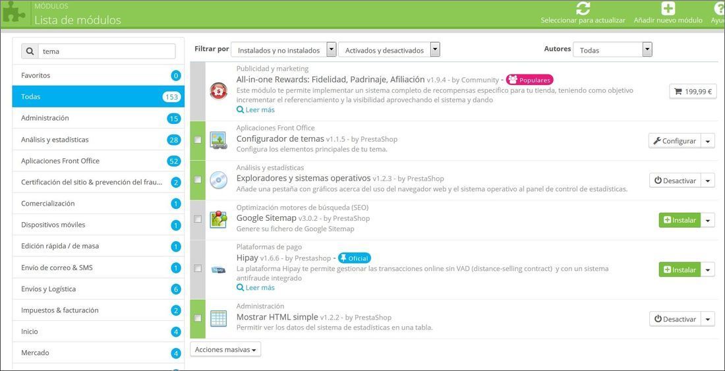Select the Todas category
Screen dimensions: 725x371
(x=98, y=97)
